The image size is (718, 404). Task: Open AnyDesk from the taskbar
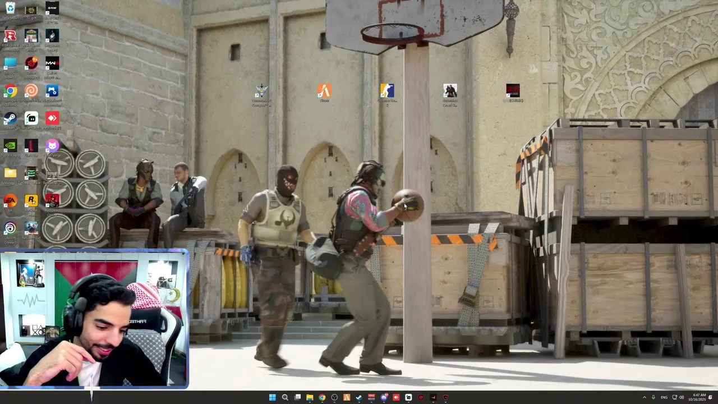[x=396, y=397]
